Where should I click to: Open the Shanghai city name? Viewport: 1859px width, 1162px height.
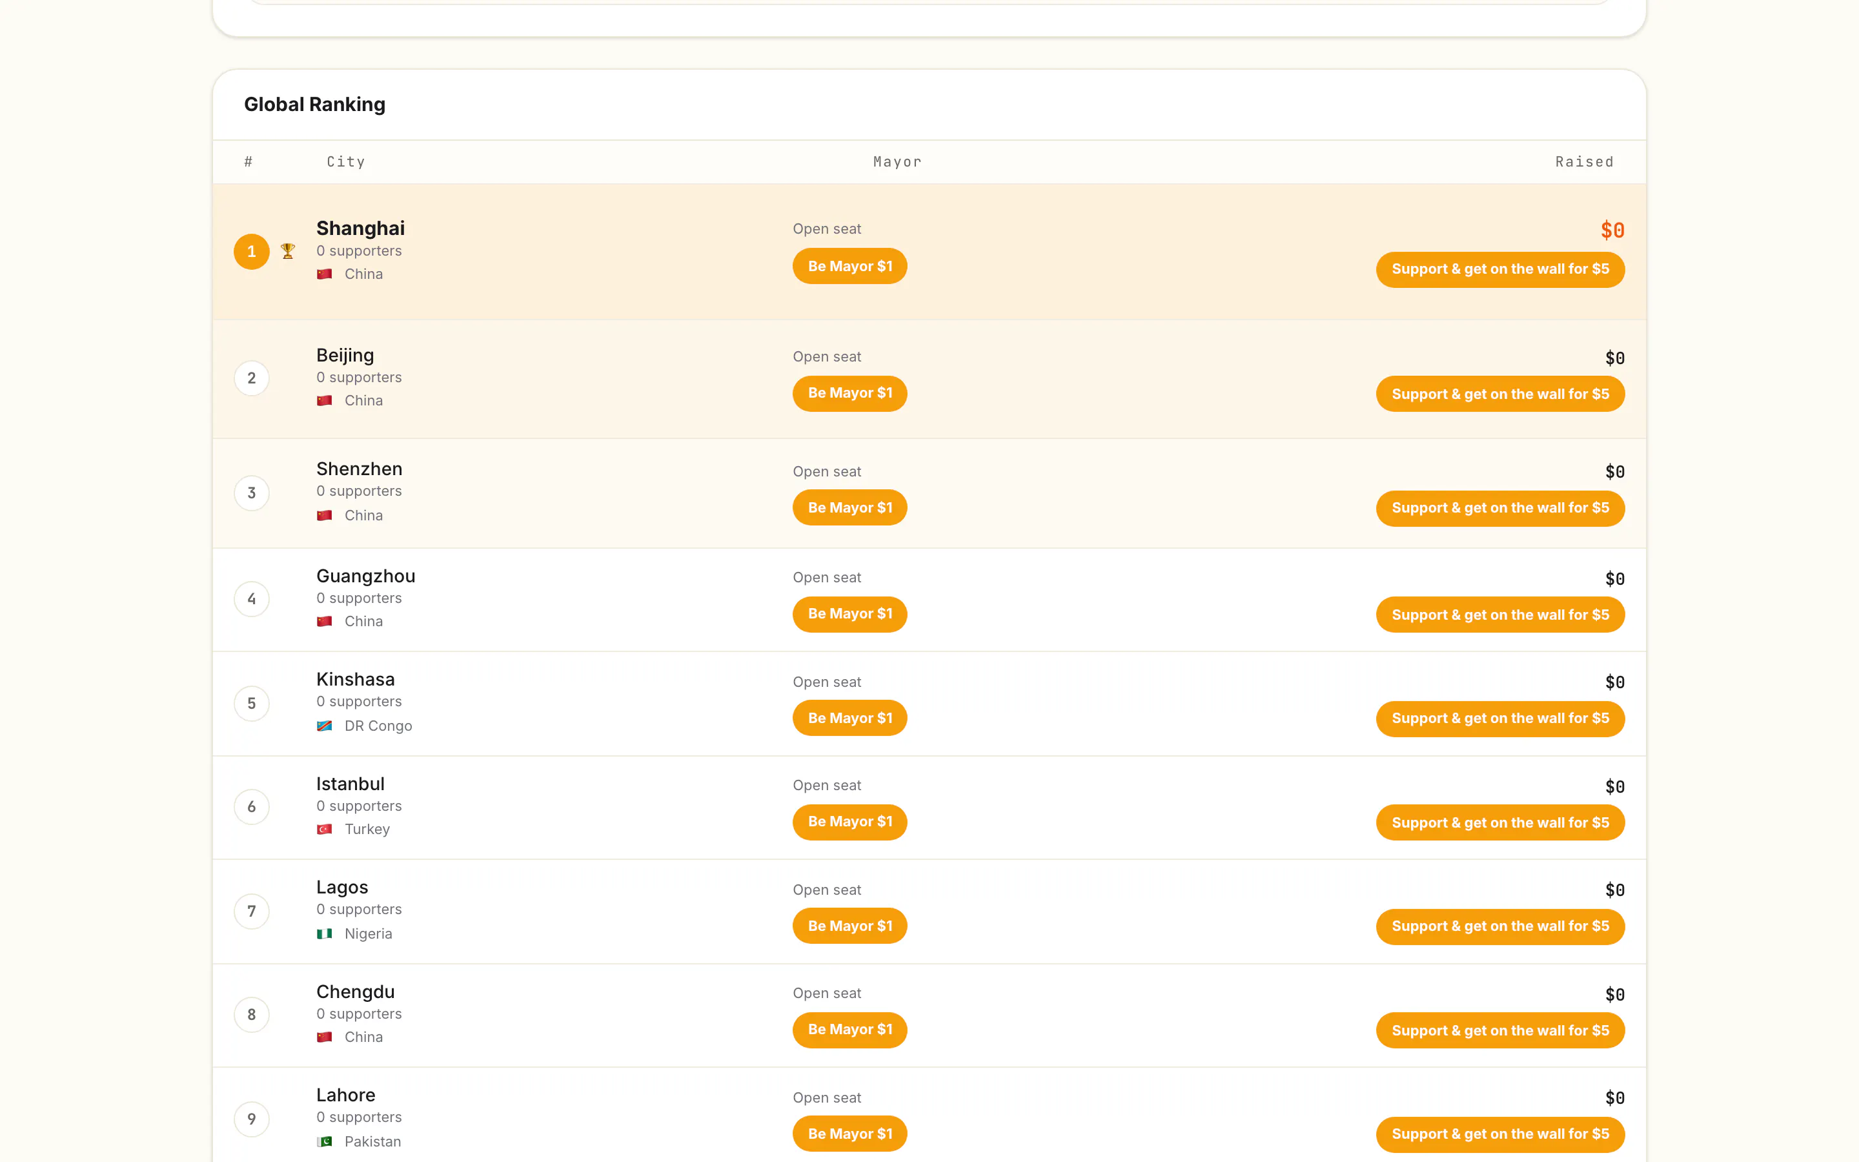[360, 229]
